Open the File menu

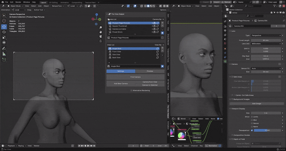[6, 2]
